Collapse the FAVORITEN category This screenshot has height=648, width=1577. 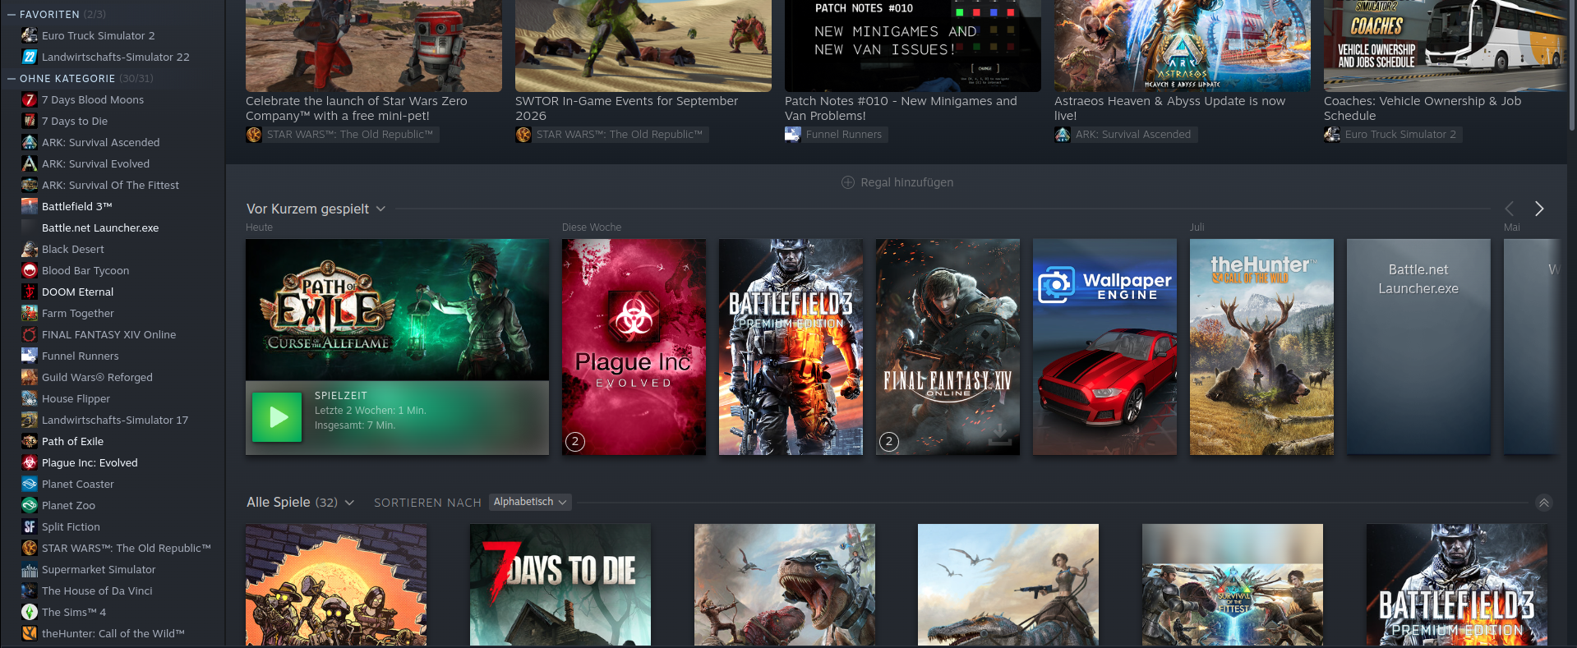click(12, 14)
